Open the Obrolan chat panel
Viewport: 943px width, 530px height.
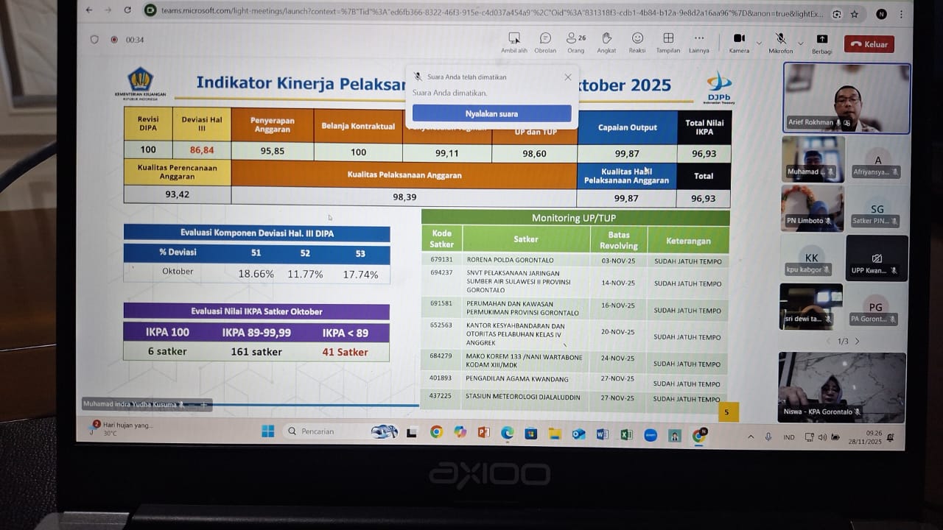(545, 39)
